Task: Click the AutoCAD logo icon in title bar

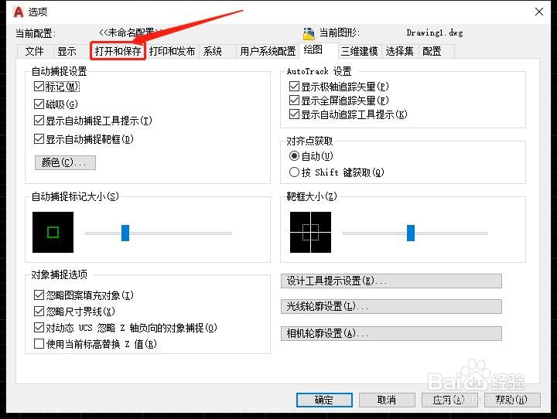Action: coord(18,12)
